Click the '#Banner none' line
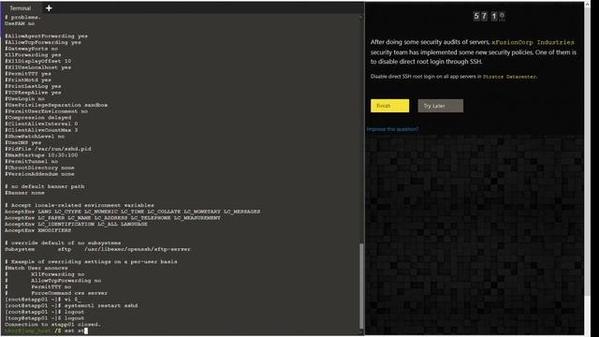This screenshot has width=599, height=337. (24, 193)
